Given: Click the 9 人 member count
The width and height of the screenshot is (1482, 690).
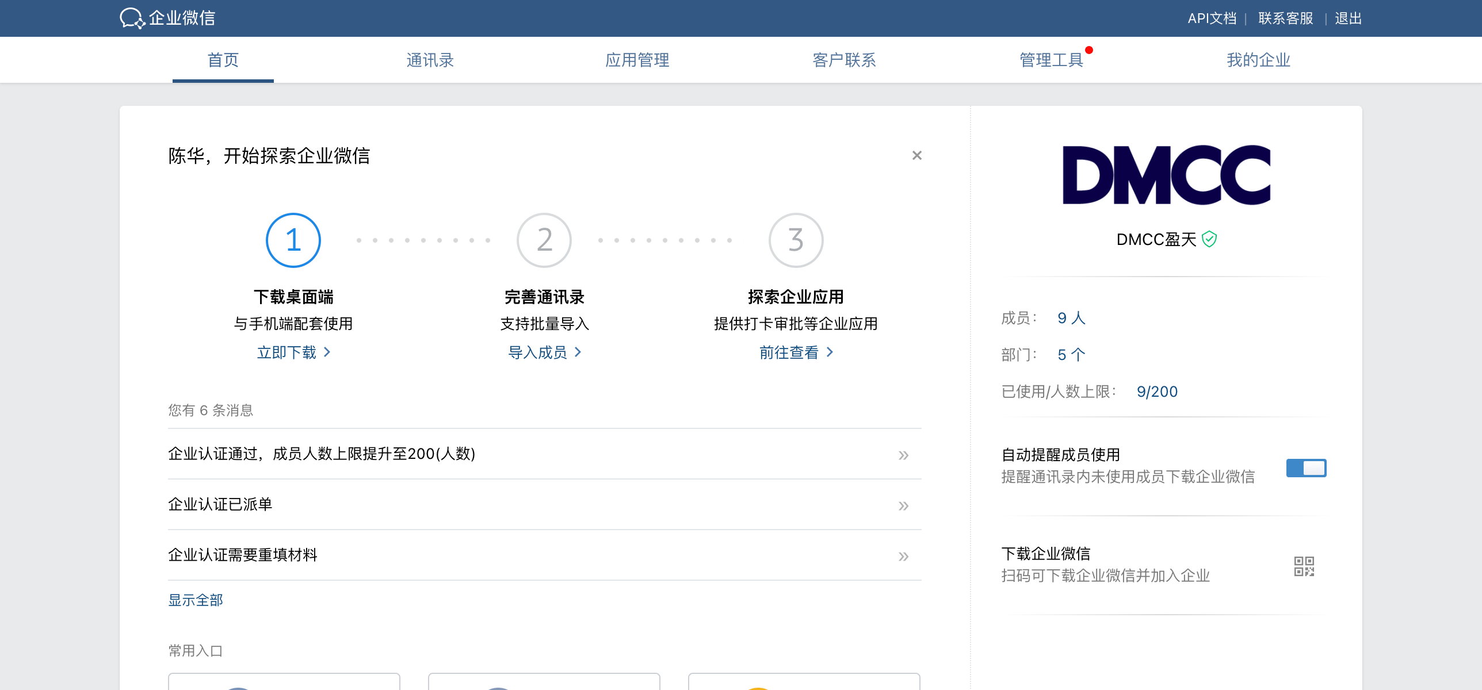Looking at the screenshot, I should click(x=1071, y=318).
